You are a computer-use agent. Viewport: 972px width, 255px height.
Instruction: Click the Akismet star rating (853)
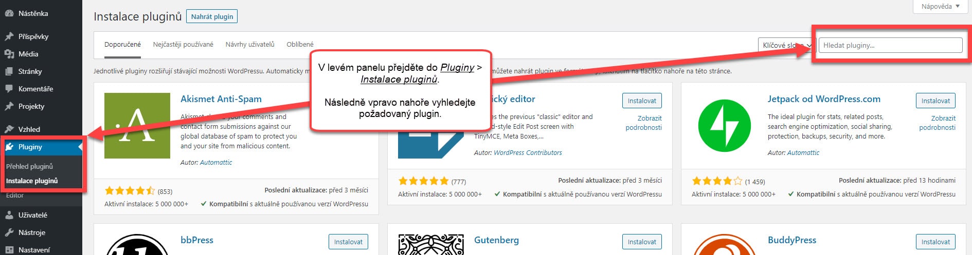click(130, 191)
